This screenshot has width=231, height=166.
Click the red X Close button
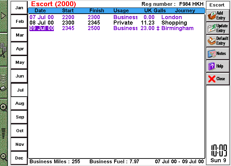point(218,79)
